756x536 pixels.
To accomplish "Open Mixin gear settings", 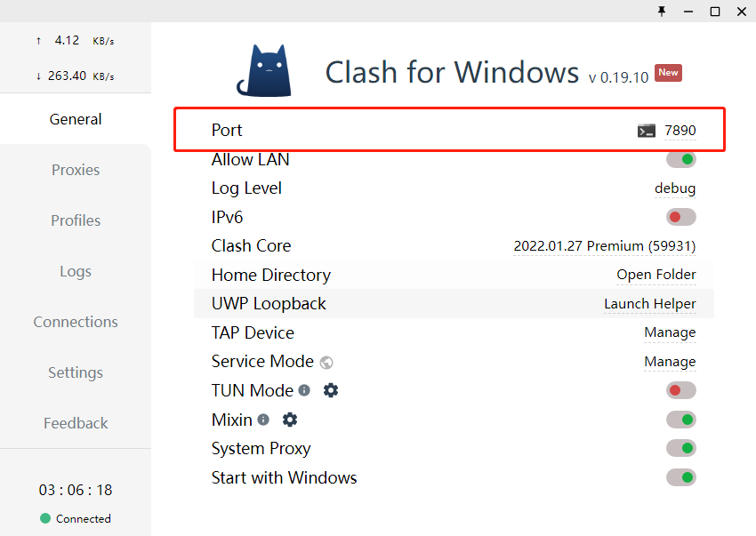I will [290, 420].
